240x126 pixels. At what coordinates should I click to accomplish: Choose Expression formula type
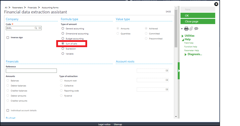click(x=63, y=49)
